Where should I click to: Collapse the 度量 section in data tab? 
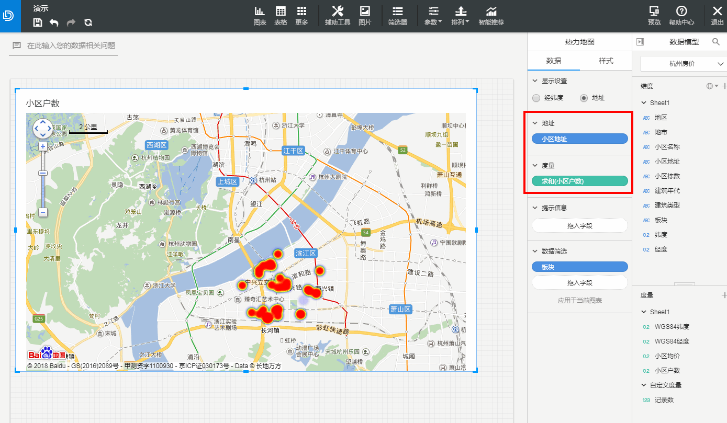click(x=534, y=166)
